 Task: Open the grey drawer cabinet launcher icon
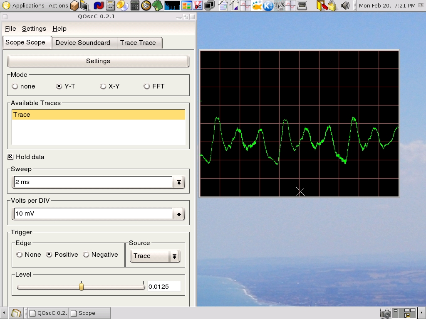tap(110, 5)
